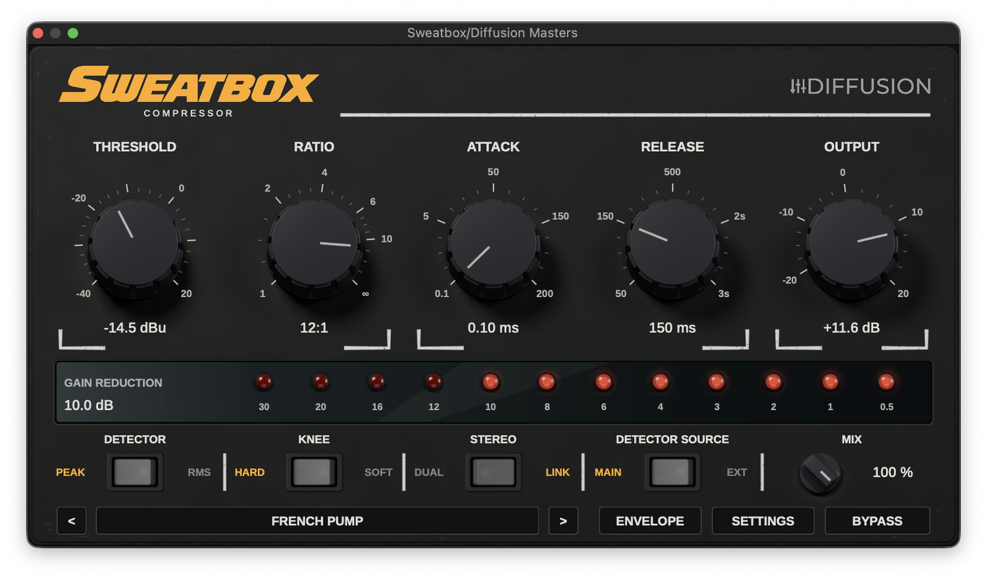Select the RMS detector label
This screenshot has width=987, height=579.
point(199,472)
